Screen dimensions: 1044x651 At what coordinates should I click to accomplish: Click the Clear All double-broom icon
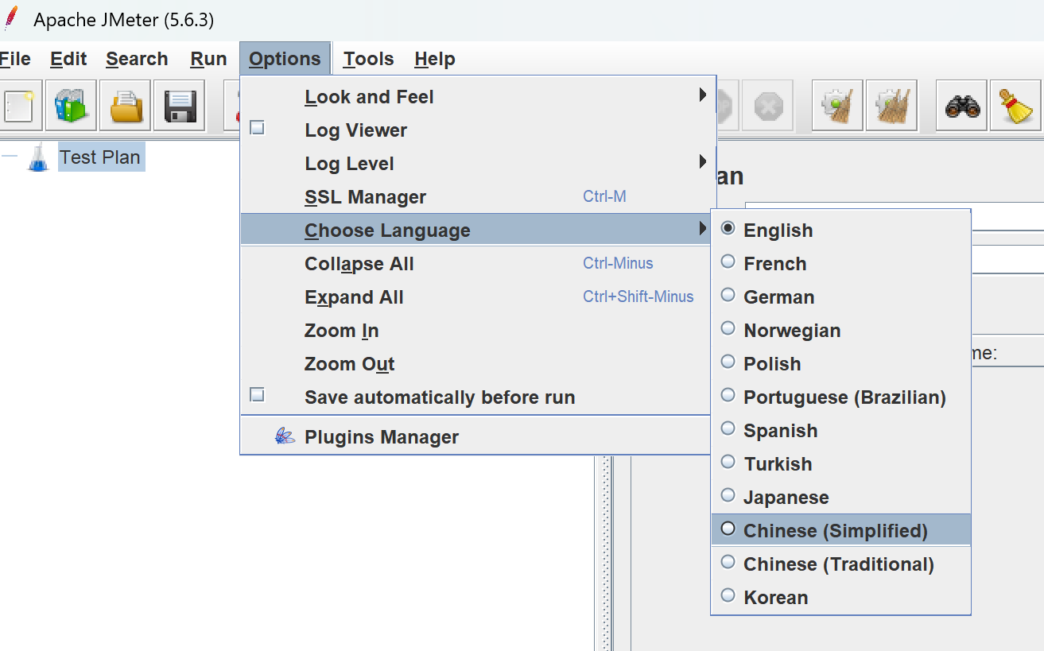click(x=891, y=105)
